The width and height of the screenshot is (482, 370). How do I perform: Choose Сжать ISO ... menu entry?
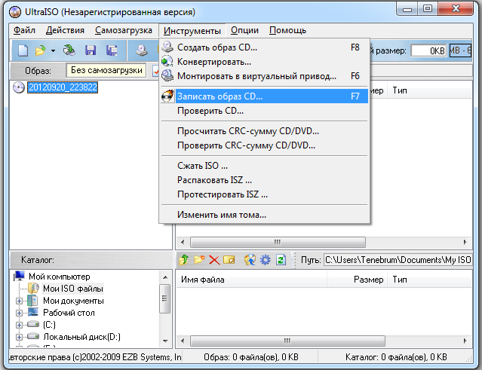click(264, 166)
